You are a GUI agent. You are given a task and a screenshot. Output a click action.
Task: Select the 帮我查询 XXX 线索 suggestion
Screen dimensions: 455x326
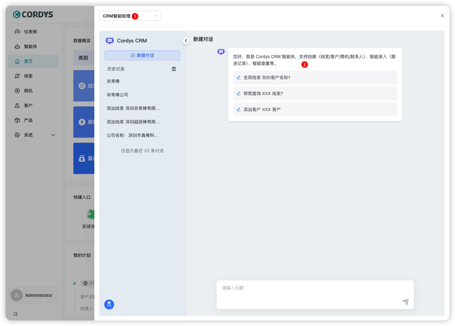coord(315,93)
